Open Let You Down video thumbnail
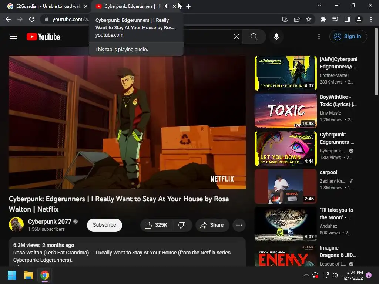The height and width of the screenshot is (284, 379). tap(286, 149)
